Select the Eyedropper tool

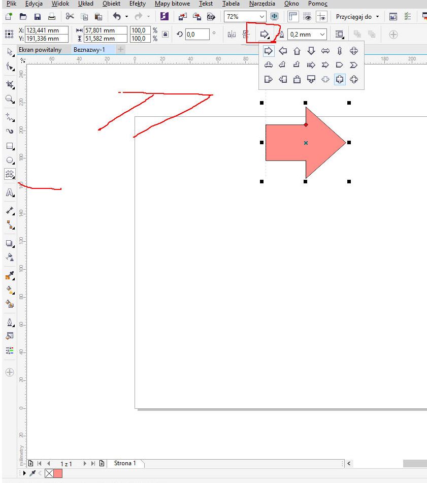click(x=9, y=276)
